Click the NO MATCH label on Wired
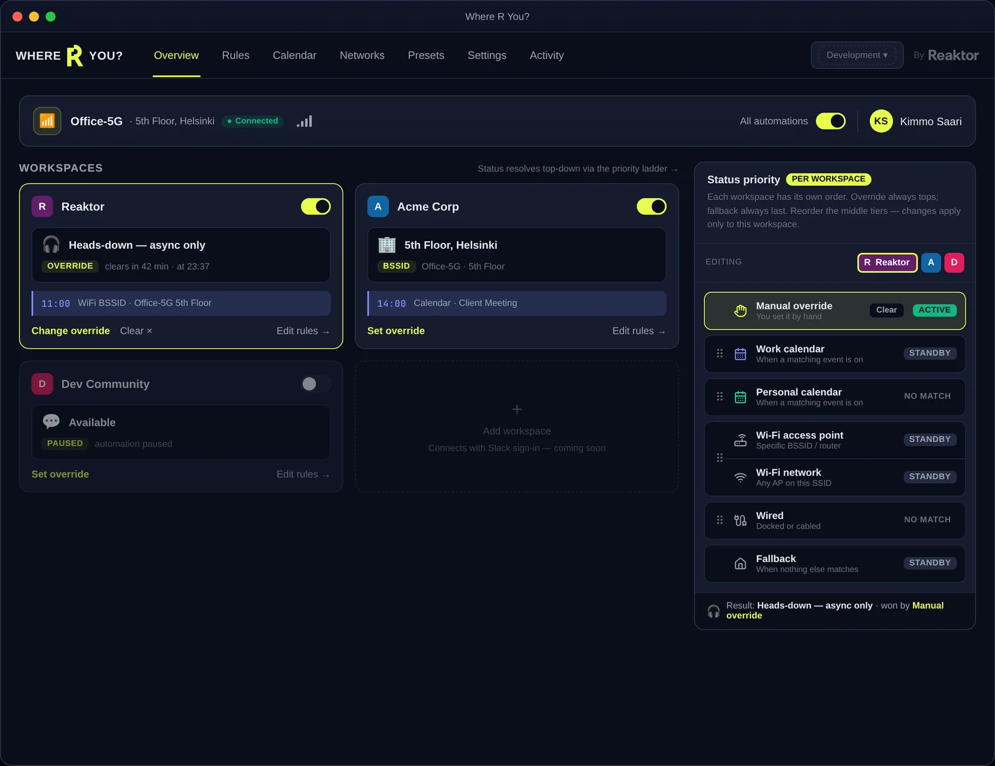This screenshot has height=766, width=995. (x=927, y=520)
